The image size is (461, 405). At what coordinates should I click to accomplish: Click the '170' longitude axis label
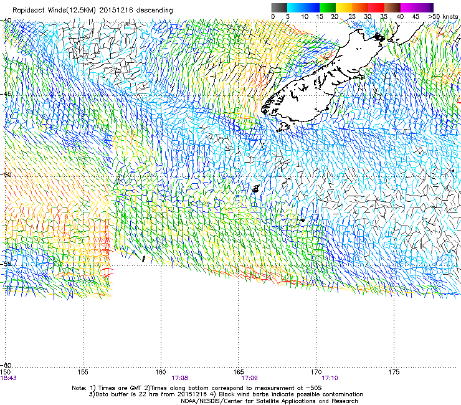pos(316,372)
